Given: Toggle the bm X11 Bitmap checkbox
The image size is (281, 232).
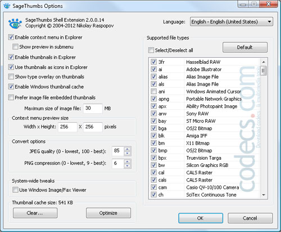Looking at the screenshot, I should [x=153, y=143].
